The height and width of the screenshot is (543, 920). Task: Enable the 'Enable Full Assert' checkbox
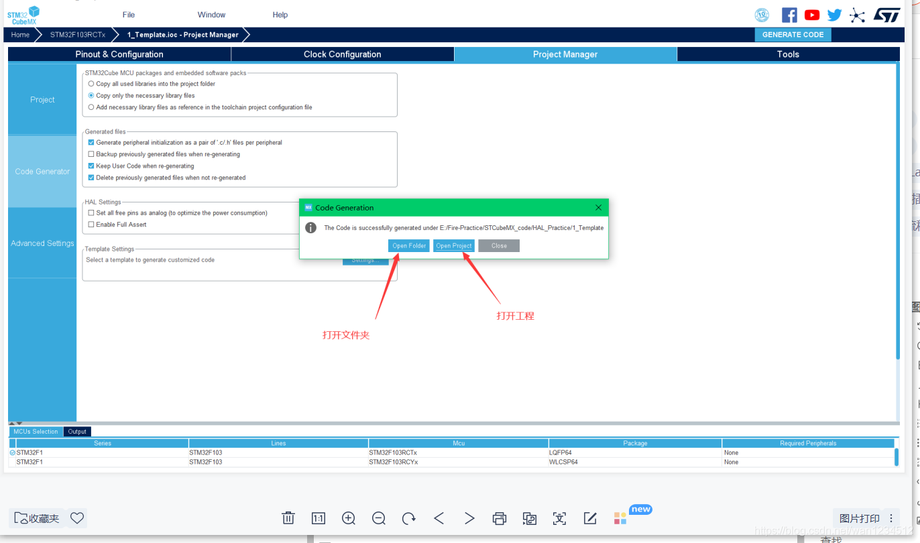[x=91, y=225]
